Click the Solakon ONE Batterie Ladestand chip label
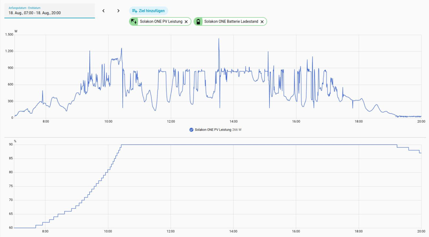The height and width of the screenshot is (237, 429). pos(231,21)
